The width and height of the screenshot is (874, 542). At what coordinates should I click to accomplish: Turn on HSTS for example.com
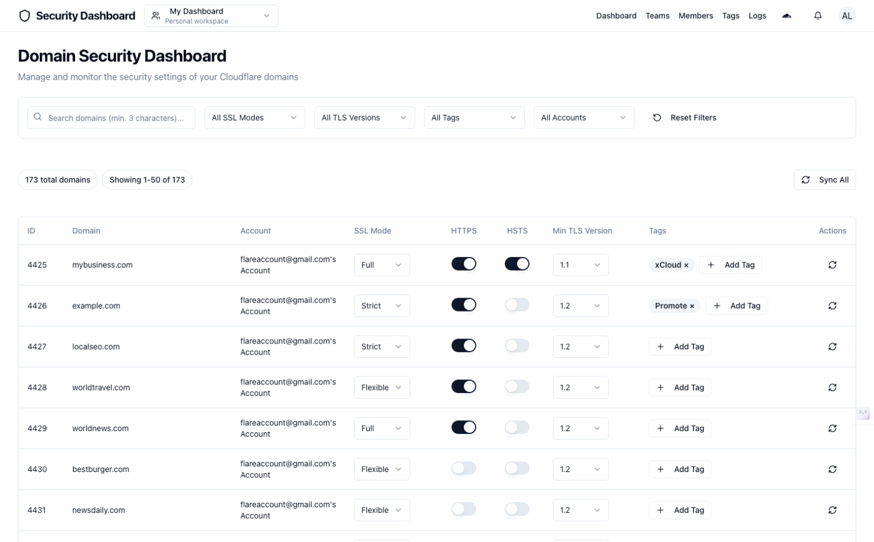point(517,305)
